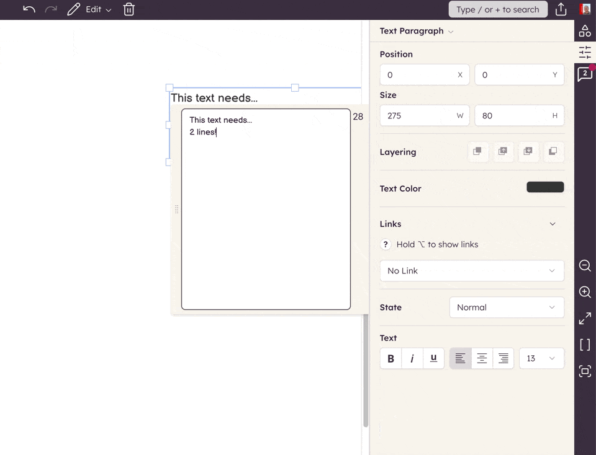This screenshot has height=455, width=596.
Task: Toggle underline text formatting
Action: [433, 358]
